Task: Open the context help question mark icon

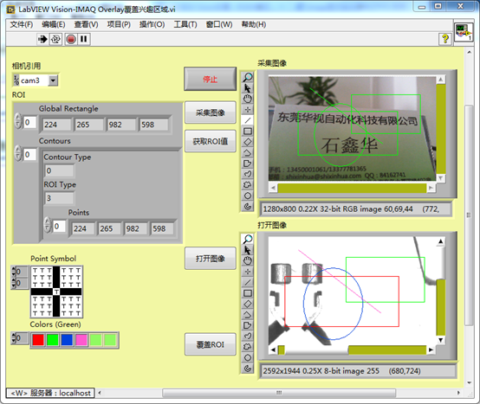Action: pyautogui.click(x=445, y=39)
